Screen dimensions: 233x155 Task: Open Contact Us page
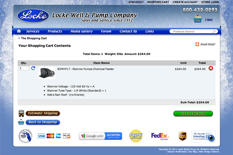click(x=128, y=31)
